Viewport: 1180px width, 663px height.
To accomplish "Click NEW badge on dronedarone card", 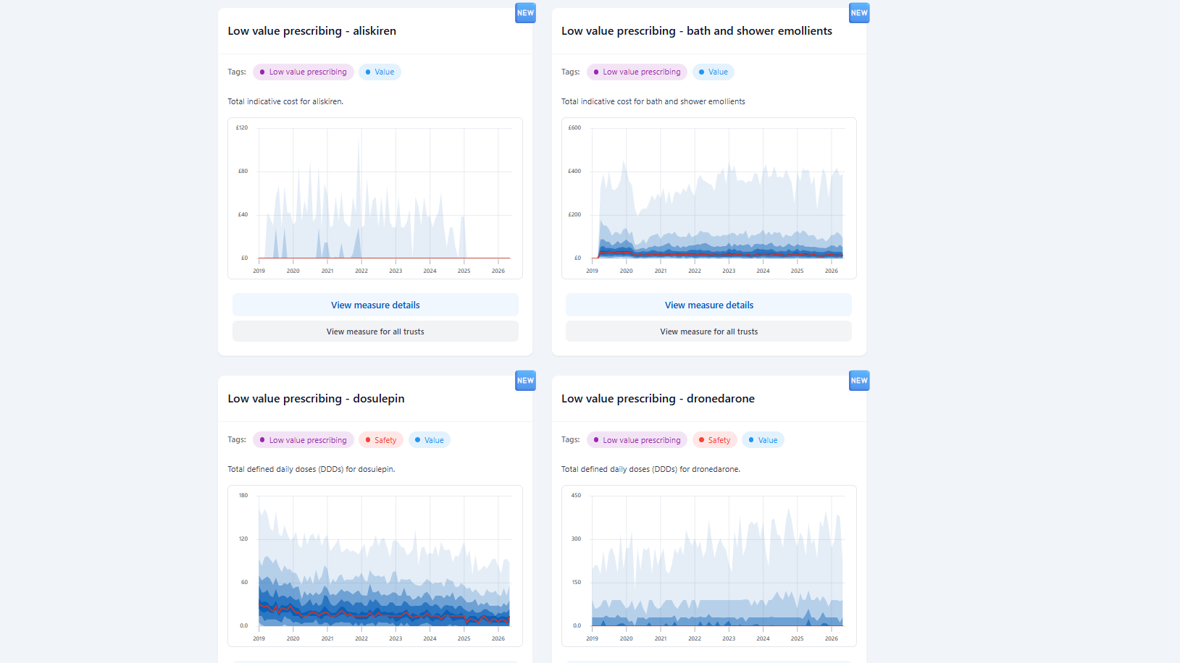I will (x=859, y=381).
